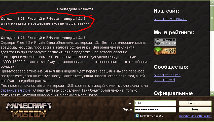
Task: Click the Мы в рейтинге heading
Action: pos(174,32)
